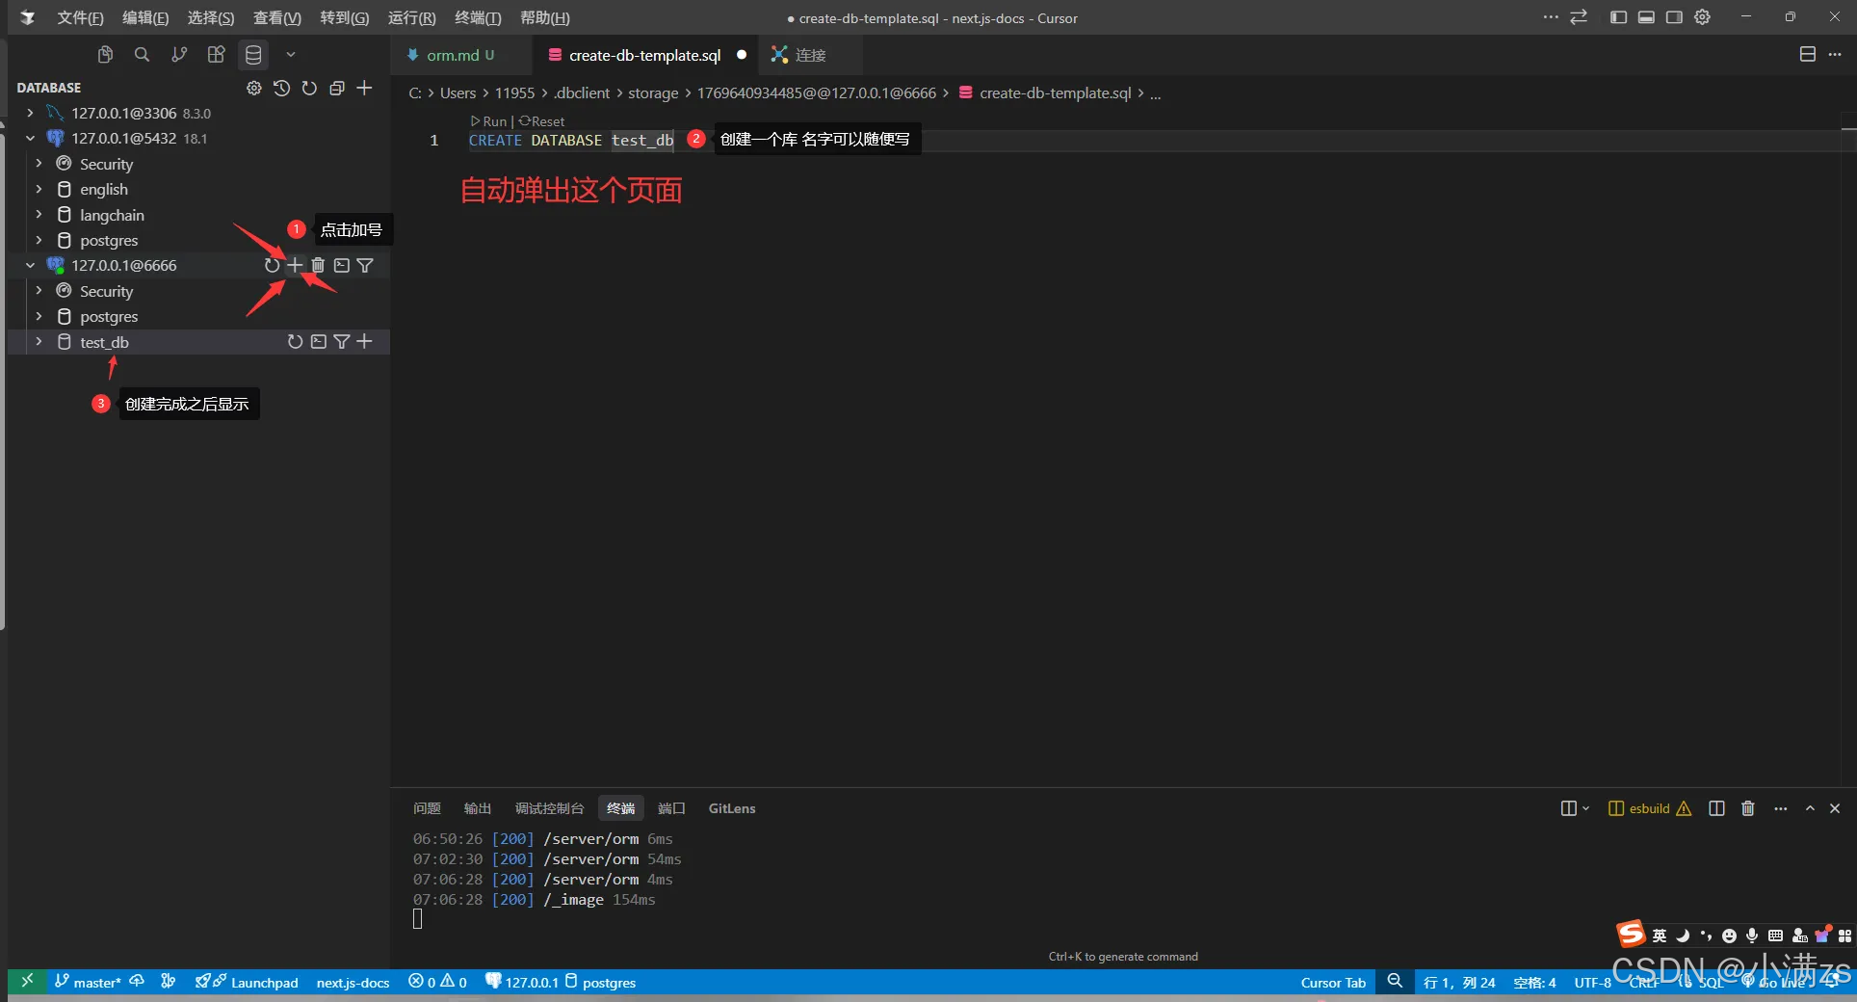Add new item plus on test_db row

[364, 342]
